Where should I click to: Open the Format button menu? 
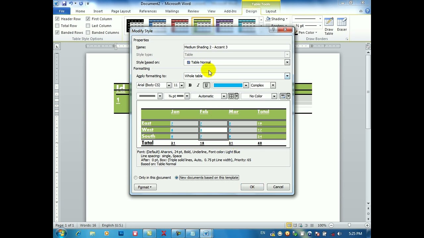[x=145, y=187]
